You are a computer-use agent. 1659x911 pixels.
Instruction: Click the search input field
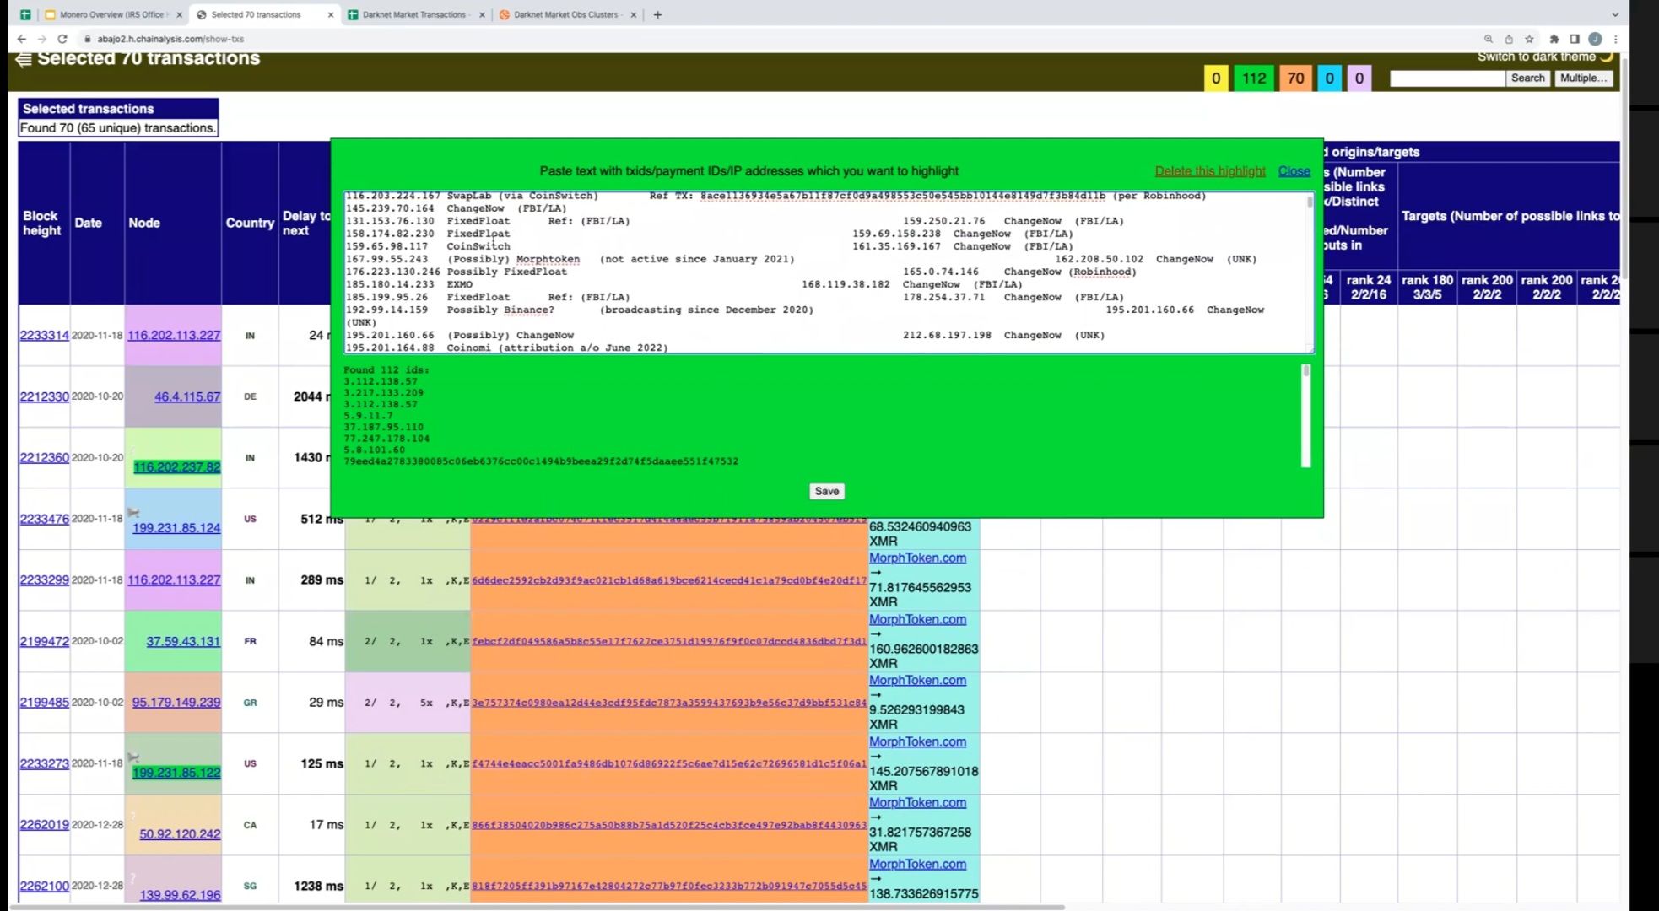tap(1446, 78)
